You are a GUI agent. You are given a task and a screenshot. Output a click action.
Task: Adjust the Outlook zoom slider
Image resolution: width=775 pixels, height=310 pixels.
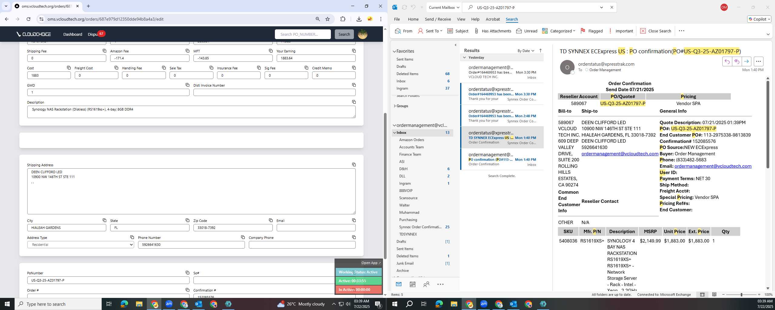coord(741,295)
